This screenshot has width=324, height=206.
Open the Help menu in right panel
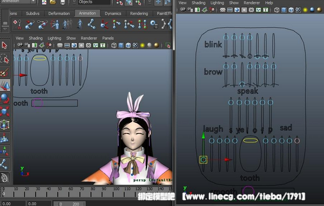pos(269,3)
